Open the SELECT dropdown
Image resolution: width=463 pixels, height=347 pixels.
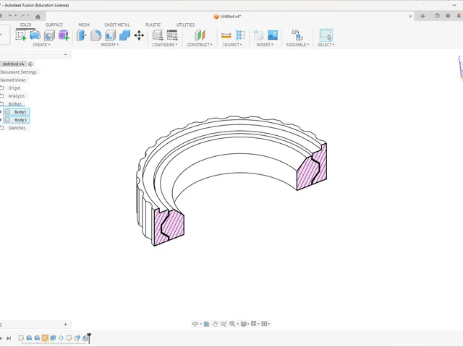coord(326,45)
